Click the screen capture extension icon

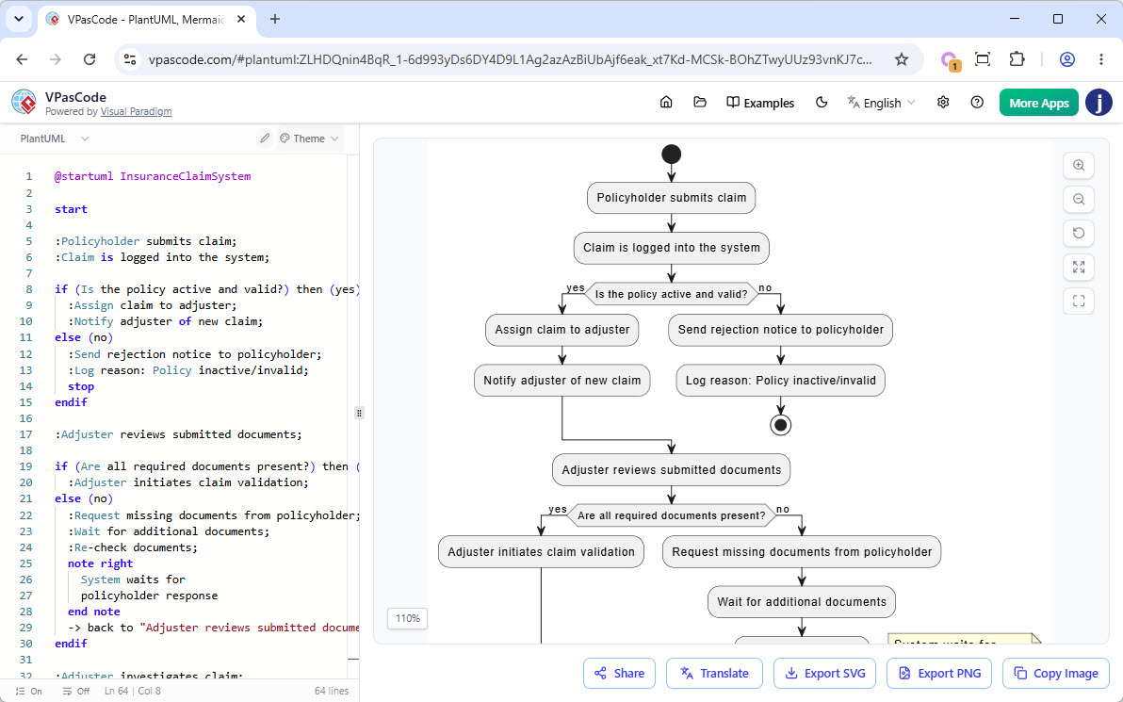983,59
